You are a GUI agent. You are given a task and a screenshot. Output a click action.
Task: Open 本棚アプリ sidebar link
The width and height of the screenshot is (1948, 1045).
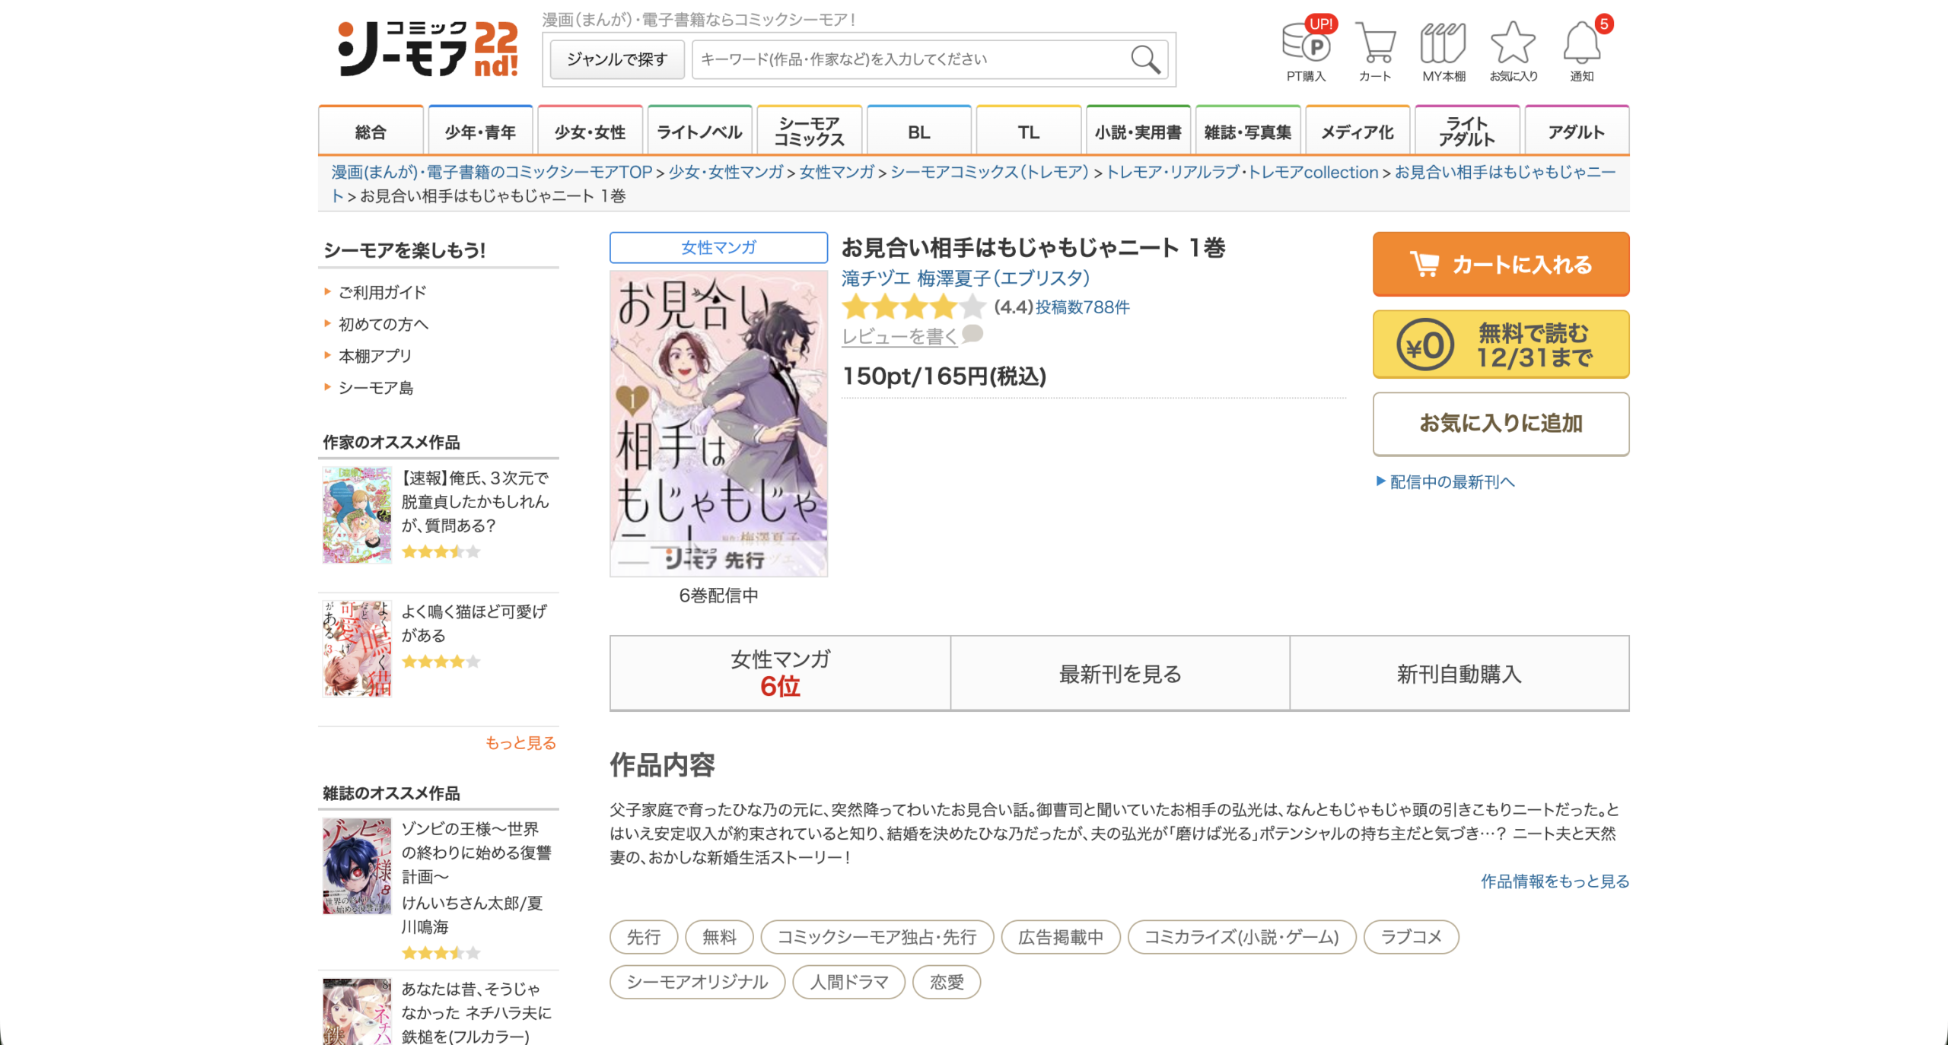(375, 356)
